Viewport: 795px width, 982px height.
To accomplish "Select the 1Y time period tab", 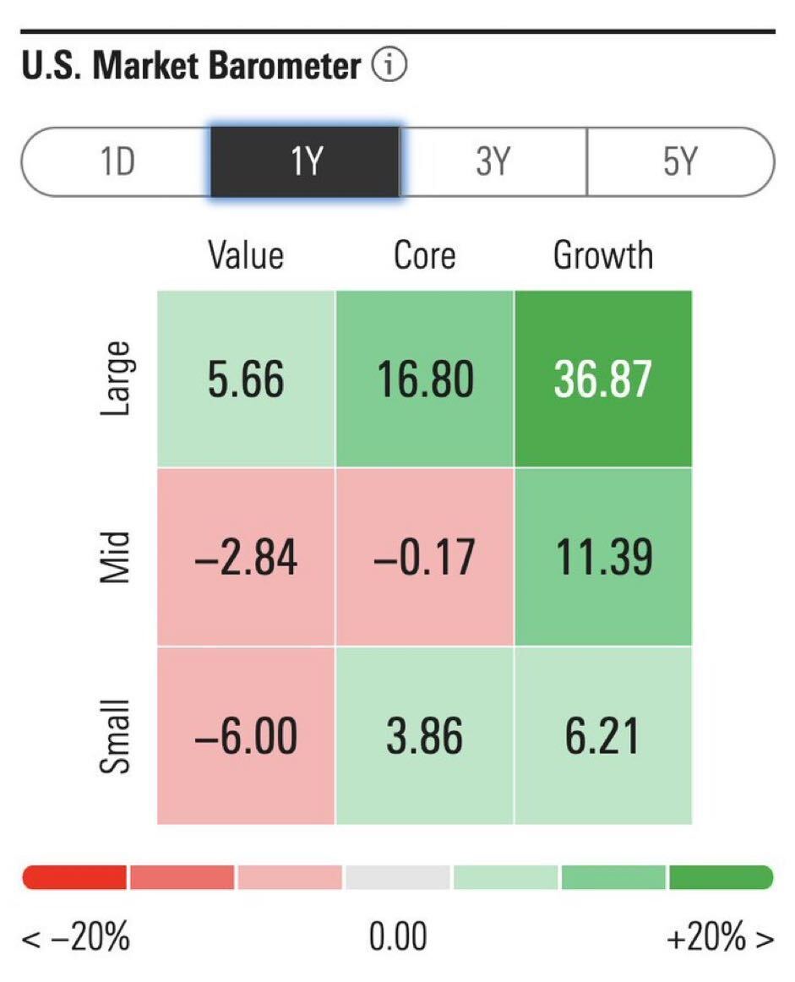I will pos(305,161).
